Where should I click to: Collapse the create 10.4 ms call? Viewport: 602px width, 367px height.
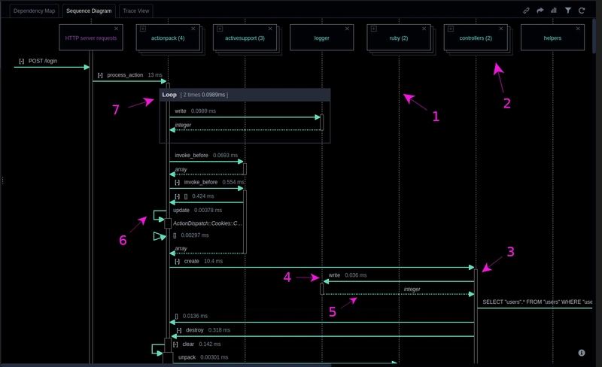[x=177, y=262]
